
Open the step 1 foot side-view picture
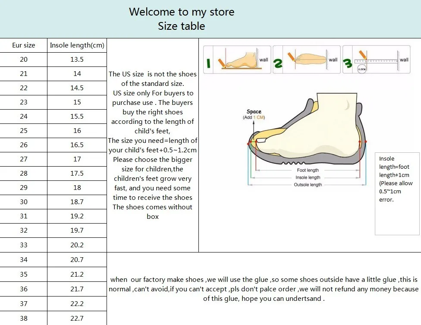pyautogui.click(x=237, y=60)
